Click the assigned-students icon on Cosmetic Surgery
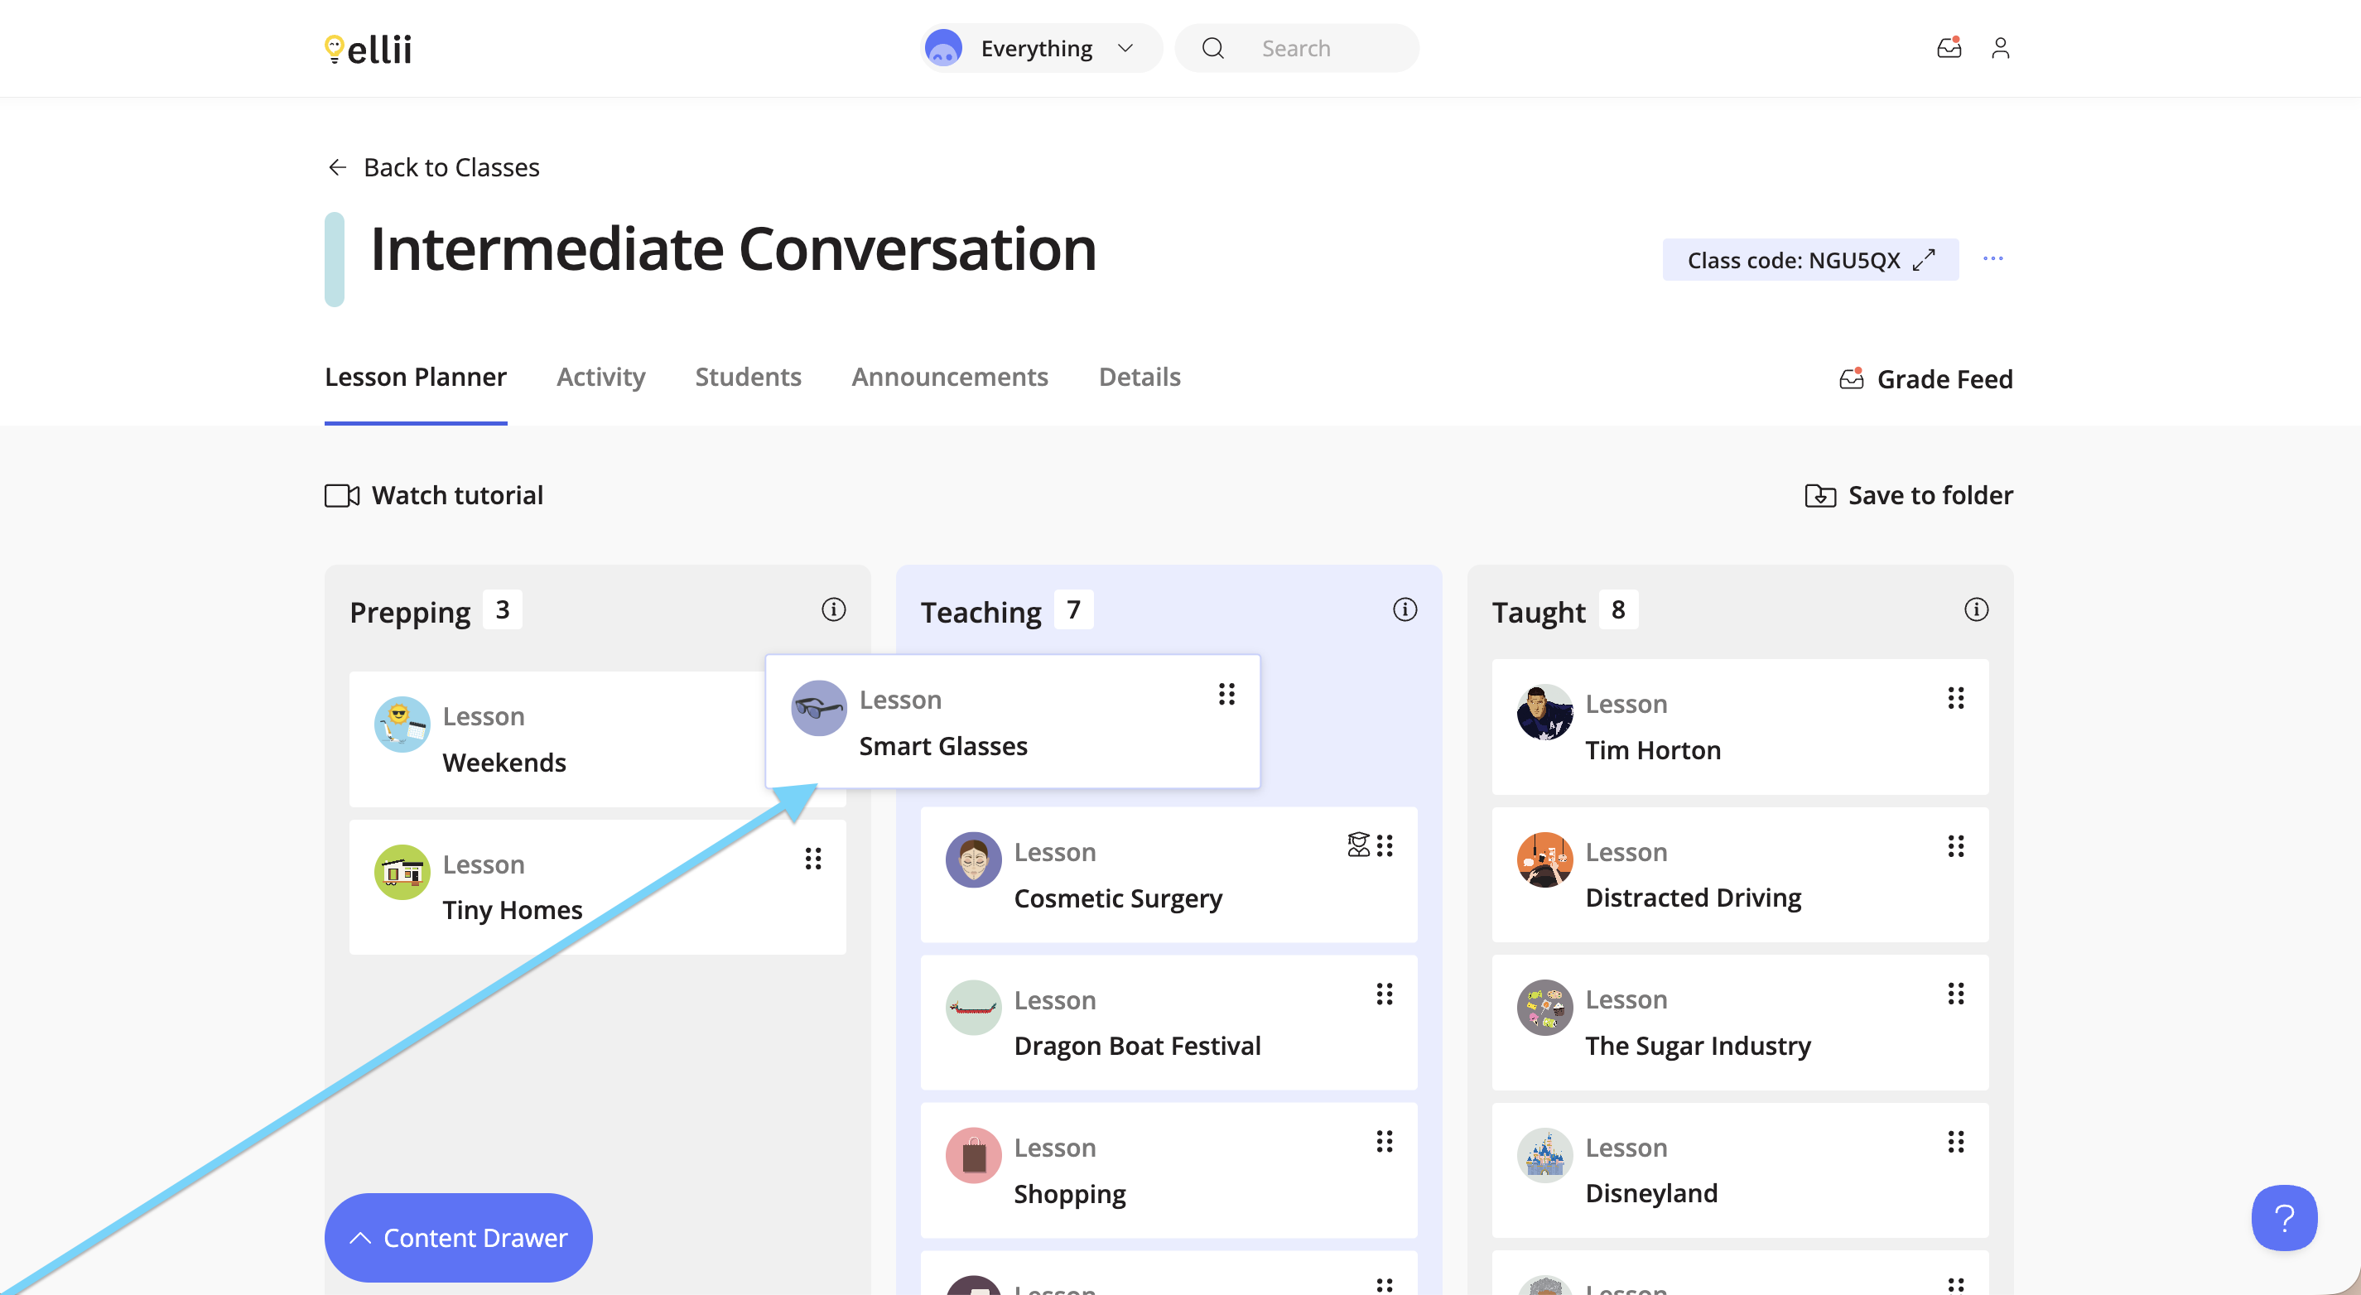This screenshot has height=1295, width=2361. coord(1358,844)
